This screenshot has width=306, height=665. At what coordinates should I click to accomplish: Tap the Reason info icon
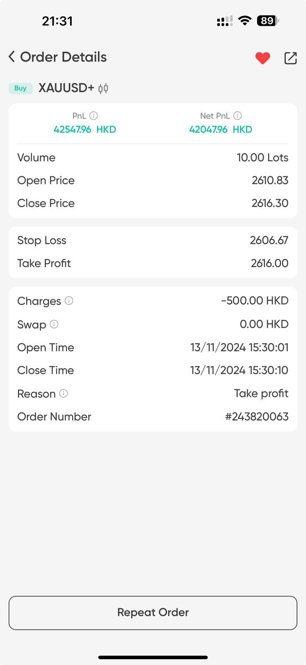click(63, 393)
